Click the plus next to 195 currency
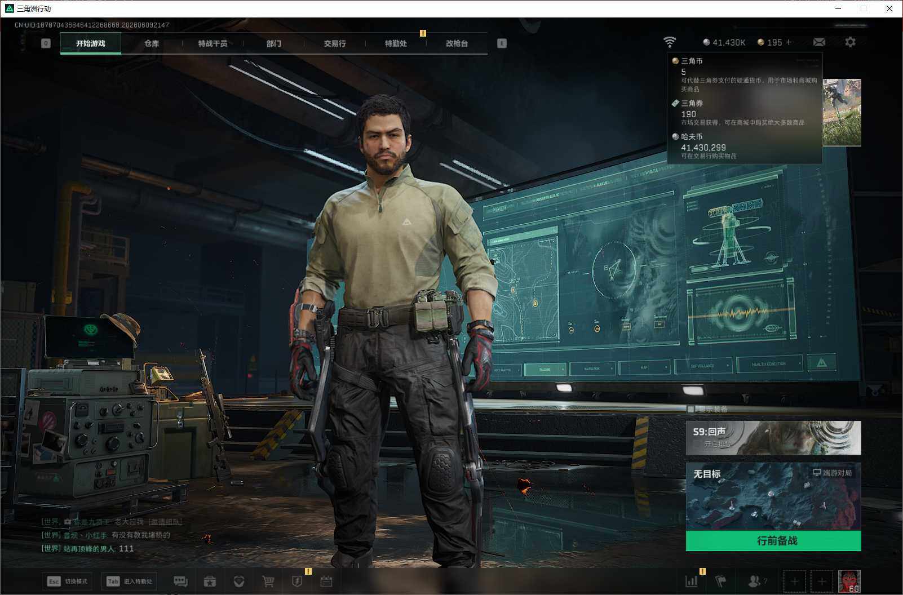This screenshot has width=903, height=595. click(789, 42)
